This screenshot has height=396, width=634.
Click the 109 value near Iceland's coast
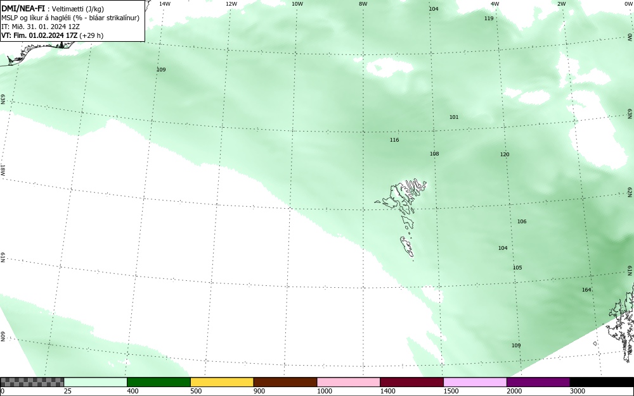(161, 70)
